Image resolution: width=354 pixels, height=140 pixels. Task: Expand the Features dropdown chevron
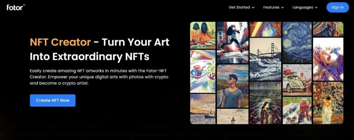(x=282, y=7)
